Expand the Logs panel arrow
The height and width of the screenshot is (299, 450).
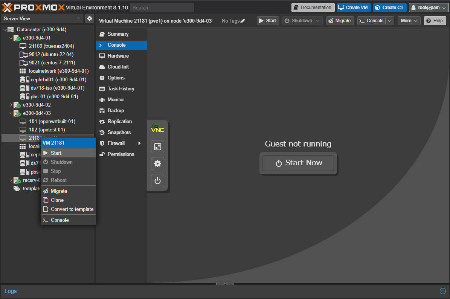[x=443, y=291]
